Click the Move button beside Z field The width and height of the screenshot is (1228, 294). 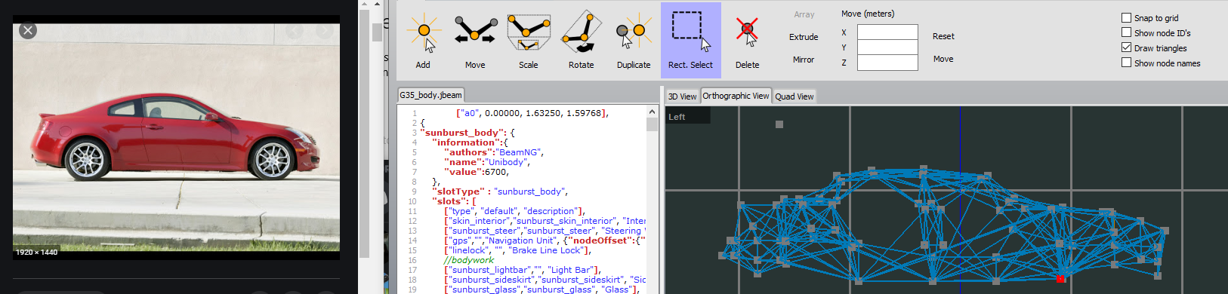[x=943, y=59]
